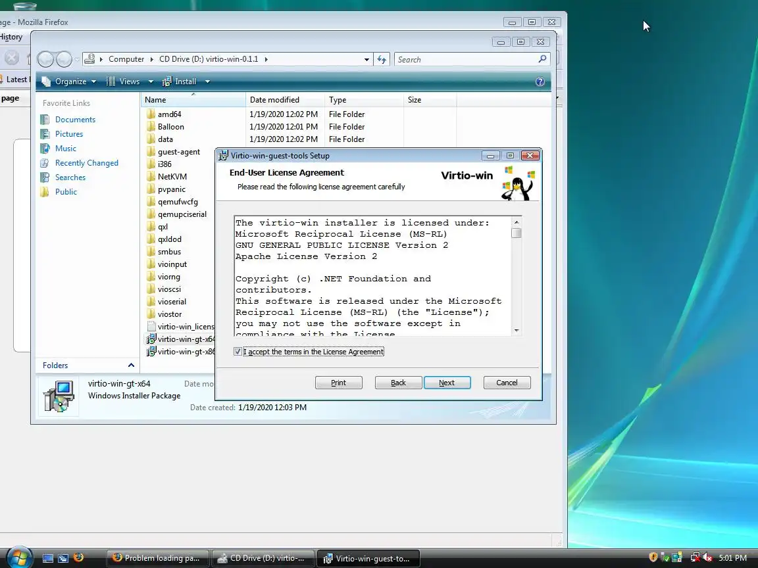Click the license text scrollbar thumb
Viewport: 758px width, 568px height.
point(517,233)
